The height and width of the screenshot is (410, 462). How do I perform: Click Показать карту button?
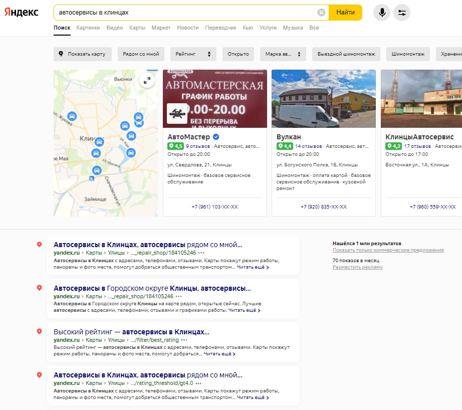83,54
